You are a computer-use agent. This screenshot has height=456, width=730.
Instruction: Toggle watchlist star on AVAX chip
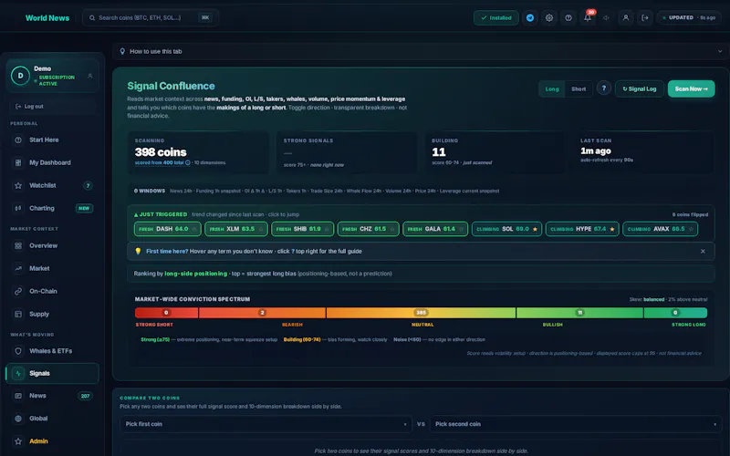(x=691, y=229)
